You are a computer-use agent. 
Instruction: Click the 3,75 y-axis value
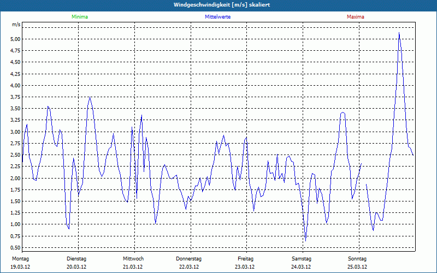16,97
